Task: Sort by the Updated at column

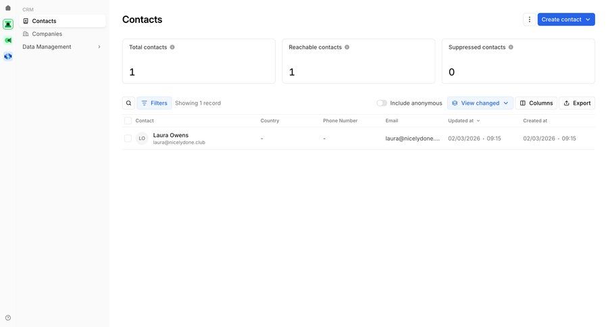Action: point(463,121)
